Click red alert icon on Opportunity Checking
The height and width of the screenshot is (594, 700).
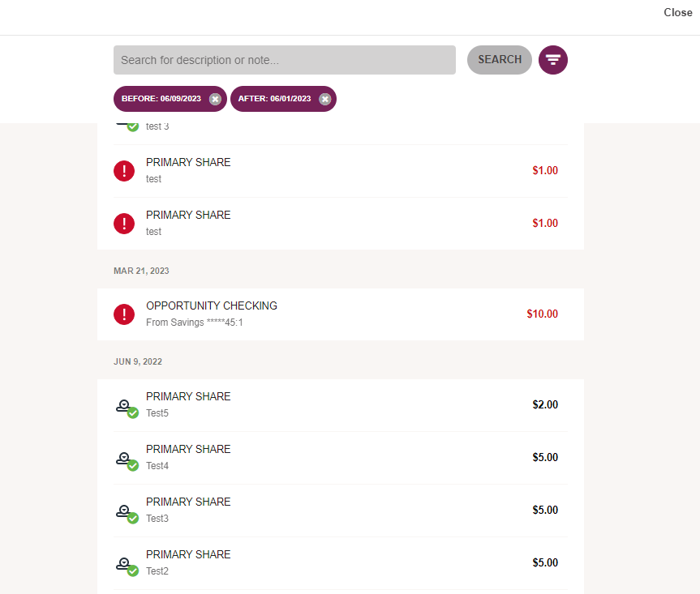coord(124,314)
